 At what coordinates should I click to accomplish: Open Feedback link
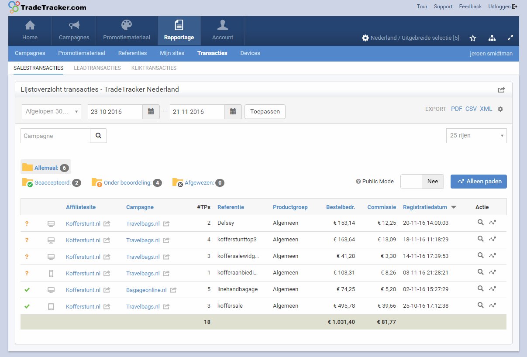pos(470,7)
